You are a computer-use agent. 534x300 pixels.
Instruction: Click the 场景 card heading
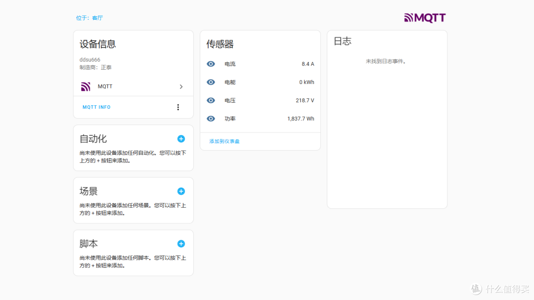point(89,191)
